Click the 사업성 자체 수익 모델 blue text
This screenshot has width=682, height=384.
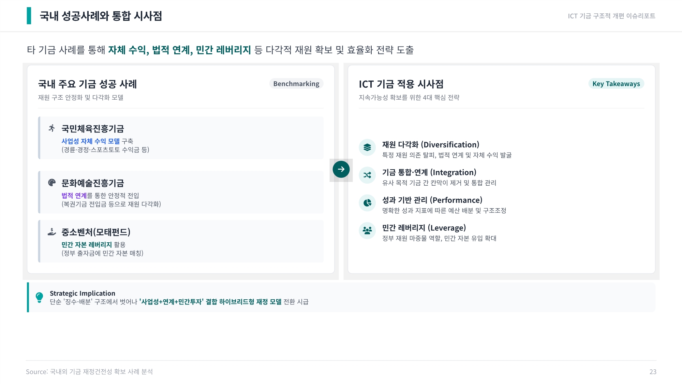coord(90,141)
